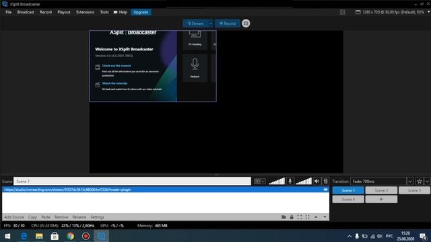Open Microsoft Store from taskbar
431x242 pixels.
click(55, 236)
